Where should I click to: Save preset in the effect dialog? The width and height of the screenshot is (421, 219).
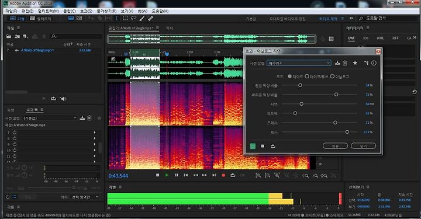pos(337,63)
